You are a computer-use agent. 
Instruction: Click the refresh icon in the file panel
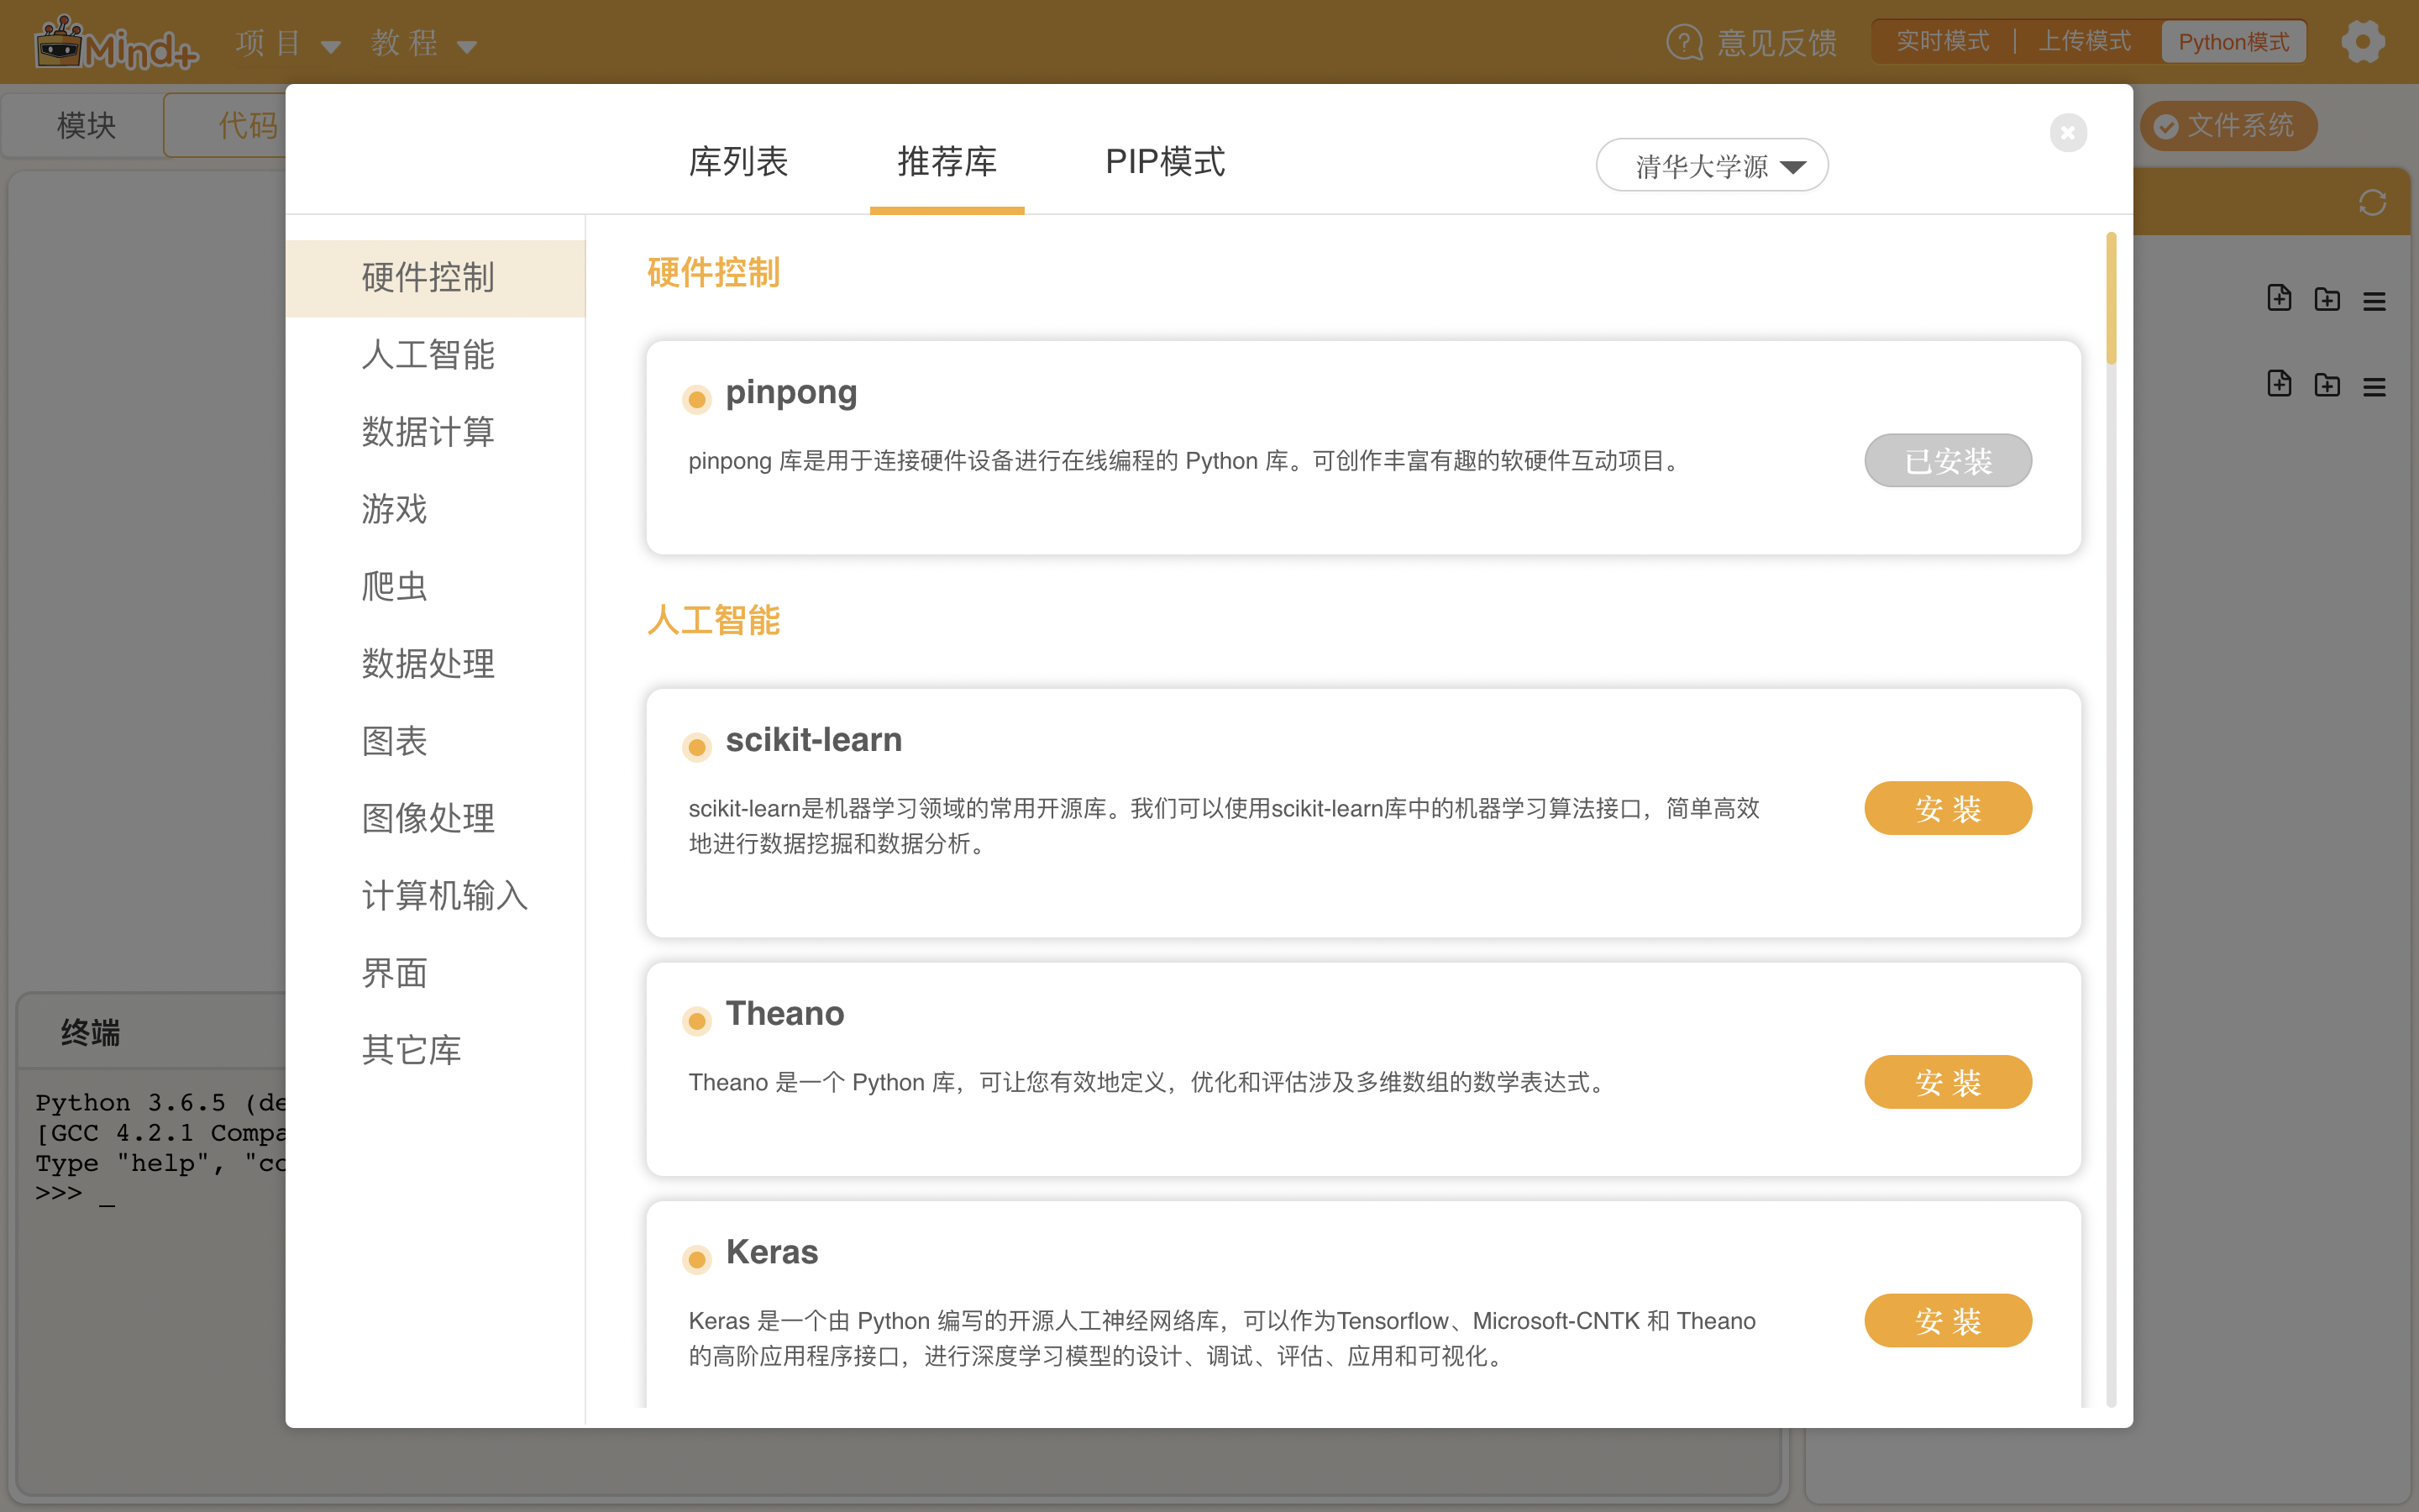pos(2372,202)
